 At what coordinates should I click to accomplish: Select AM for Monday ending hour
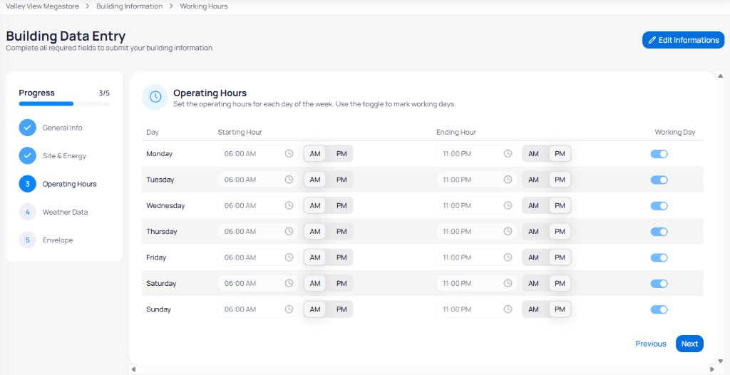pyautogui.click(x=533, y=154)
